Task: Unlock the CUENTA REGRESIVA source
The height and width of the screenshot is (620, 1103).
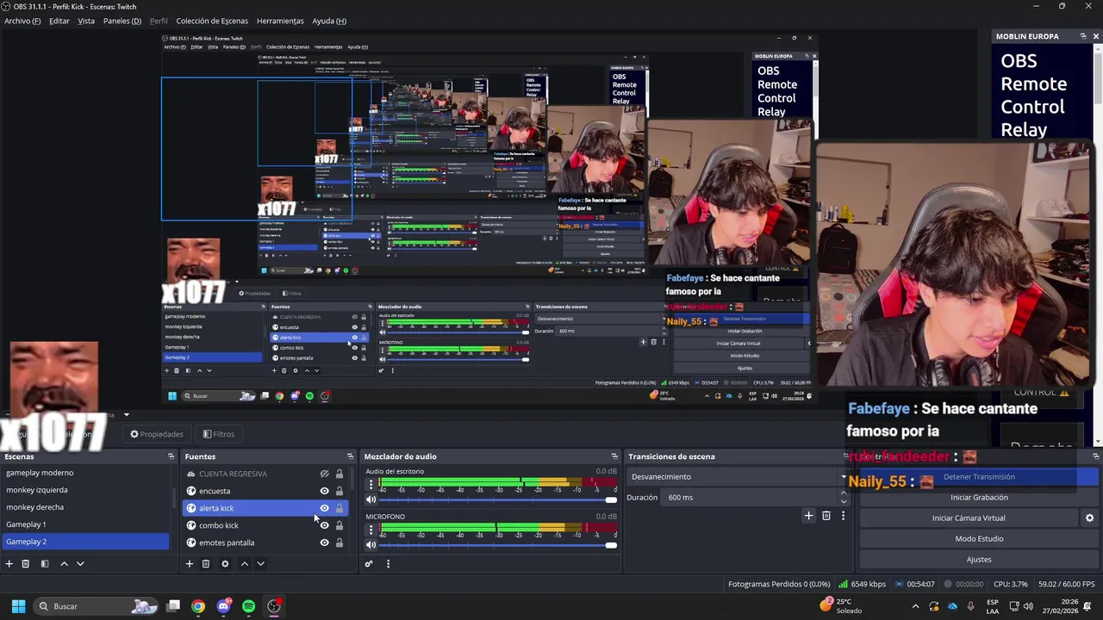Action: coord(340,474)
